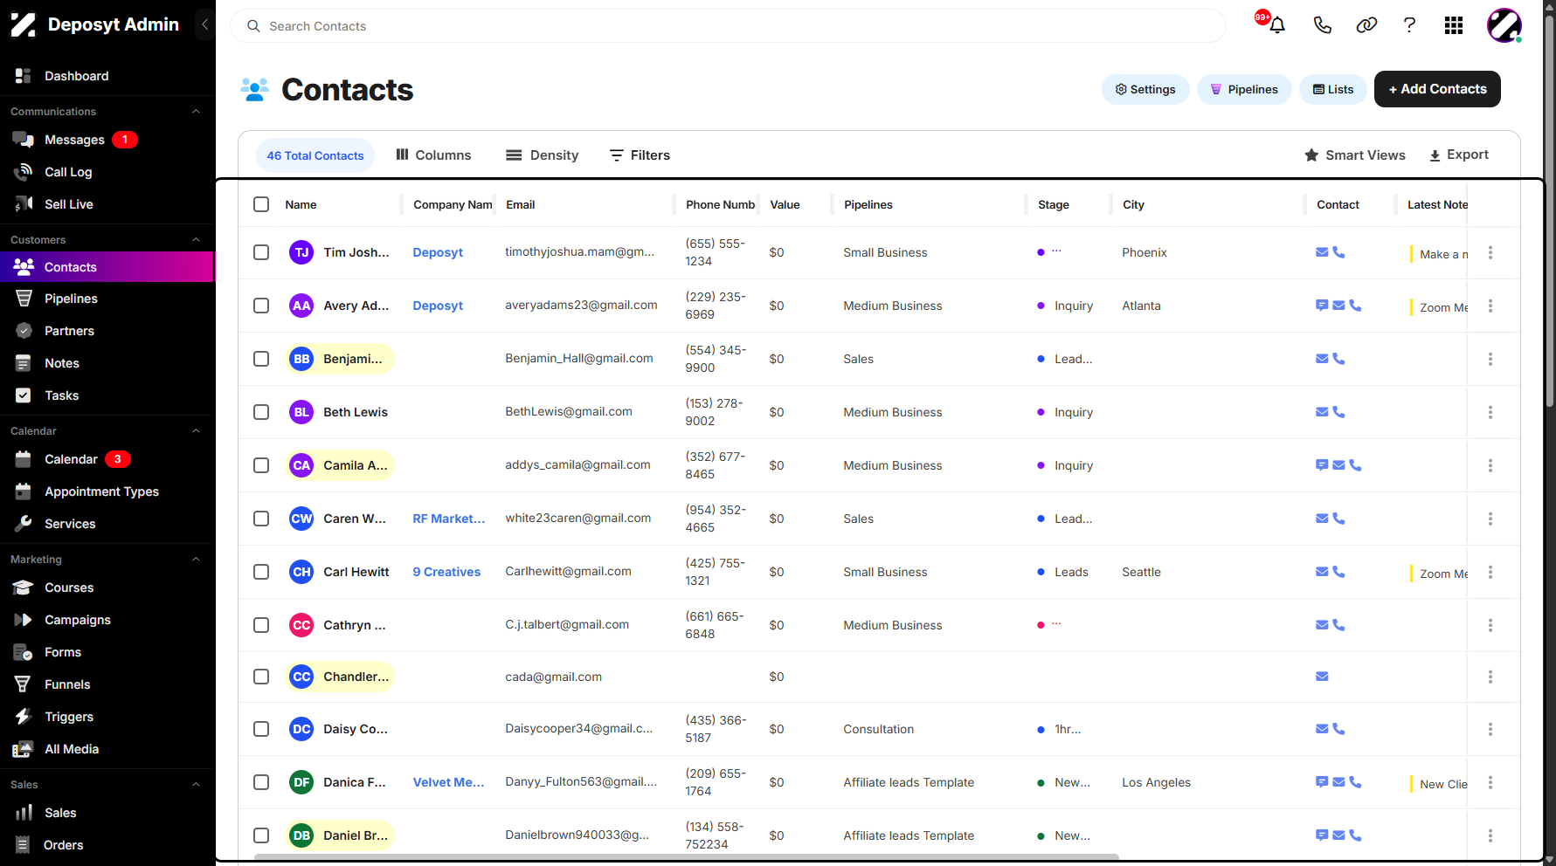Click the TJ avatar for Tim Josh
This screenshot has width=1556, height=866.
click(x=301, y=252)
